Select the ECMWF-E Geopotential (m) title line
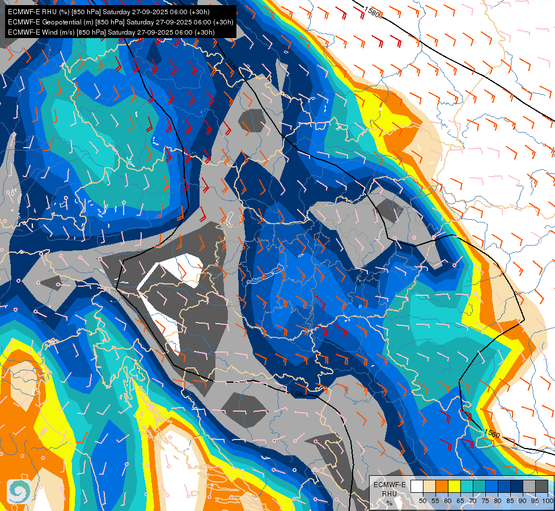 tap(120, 22)
